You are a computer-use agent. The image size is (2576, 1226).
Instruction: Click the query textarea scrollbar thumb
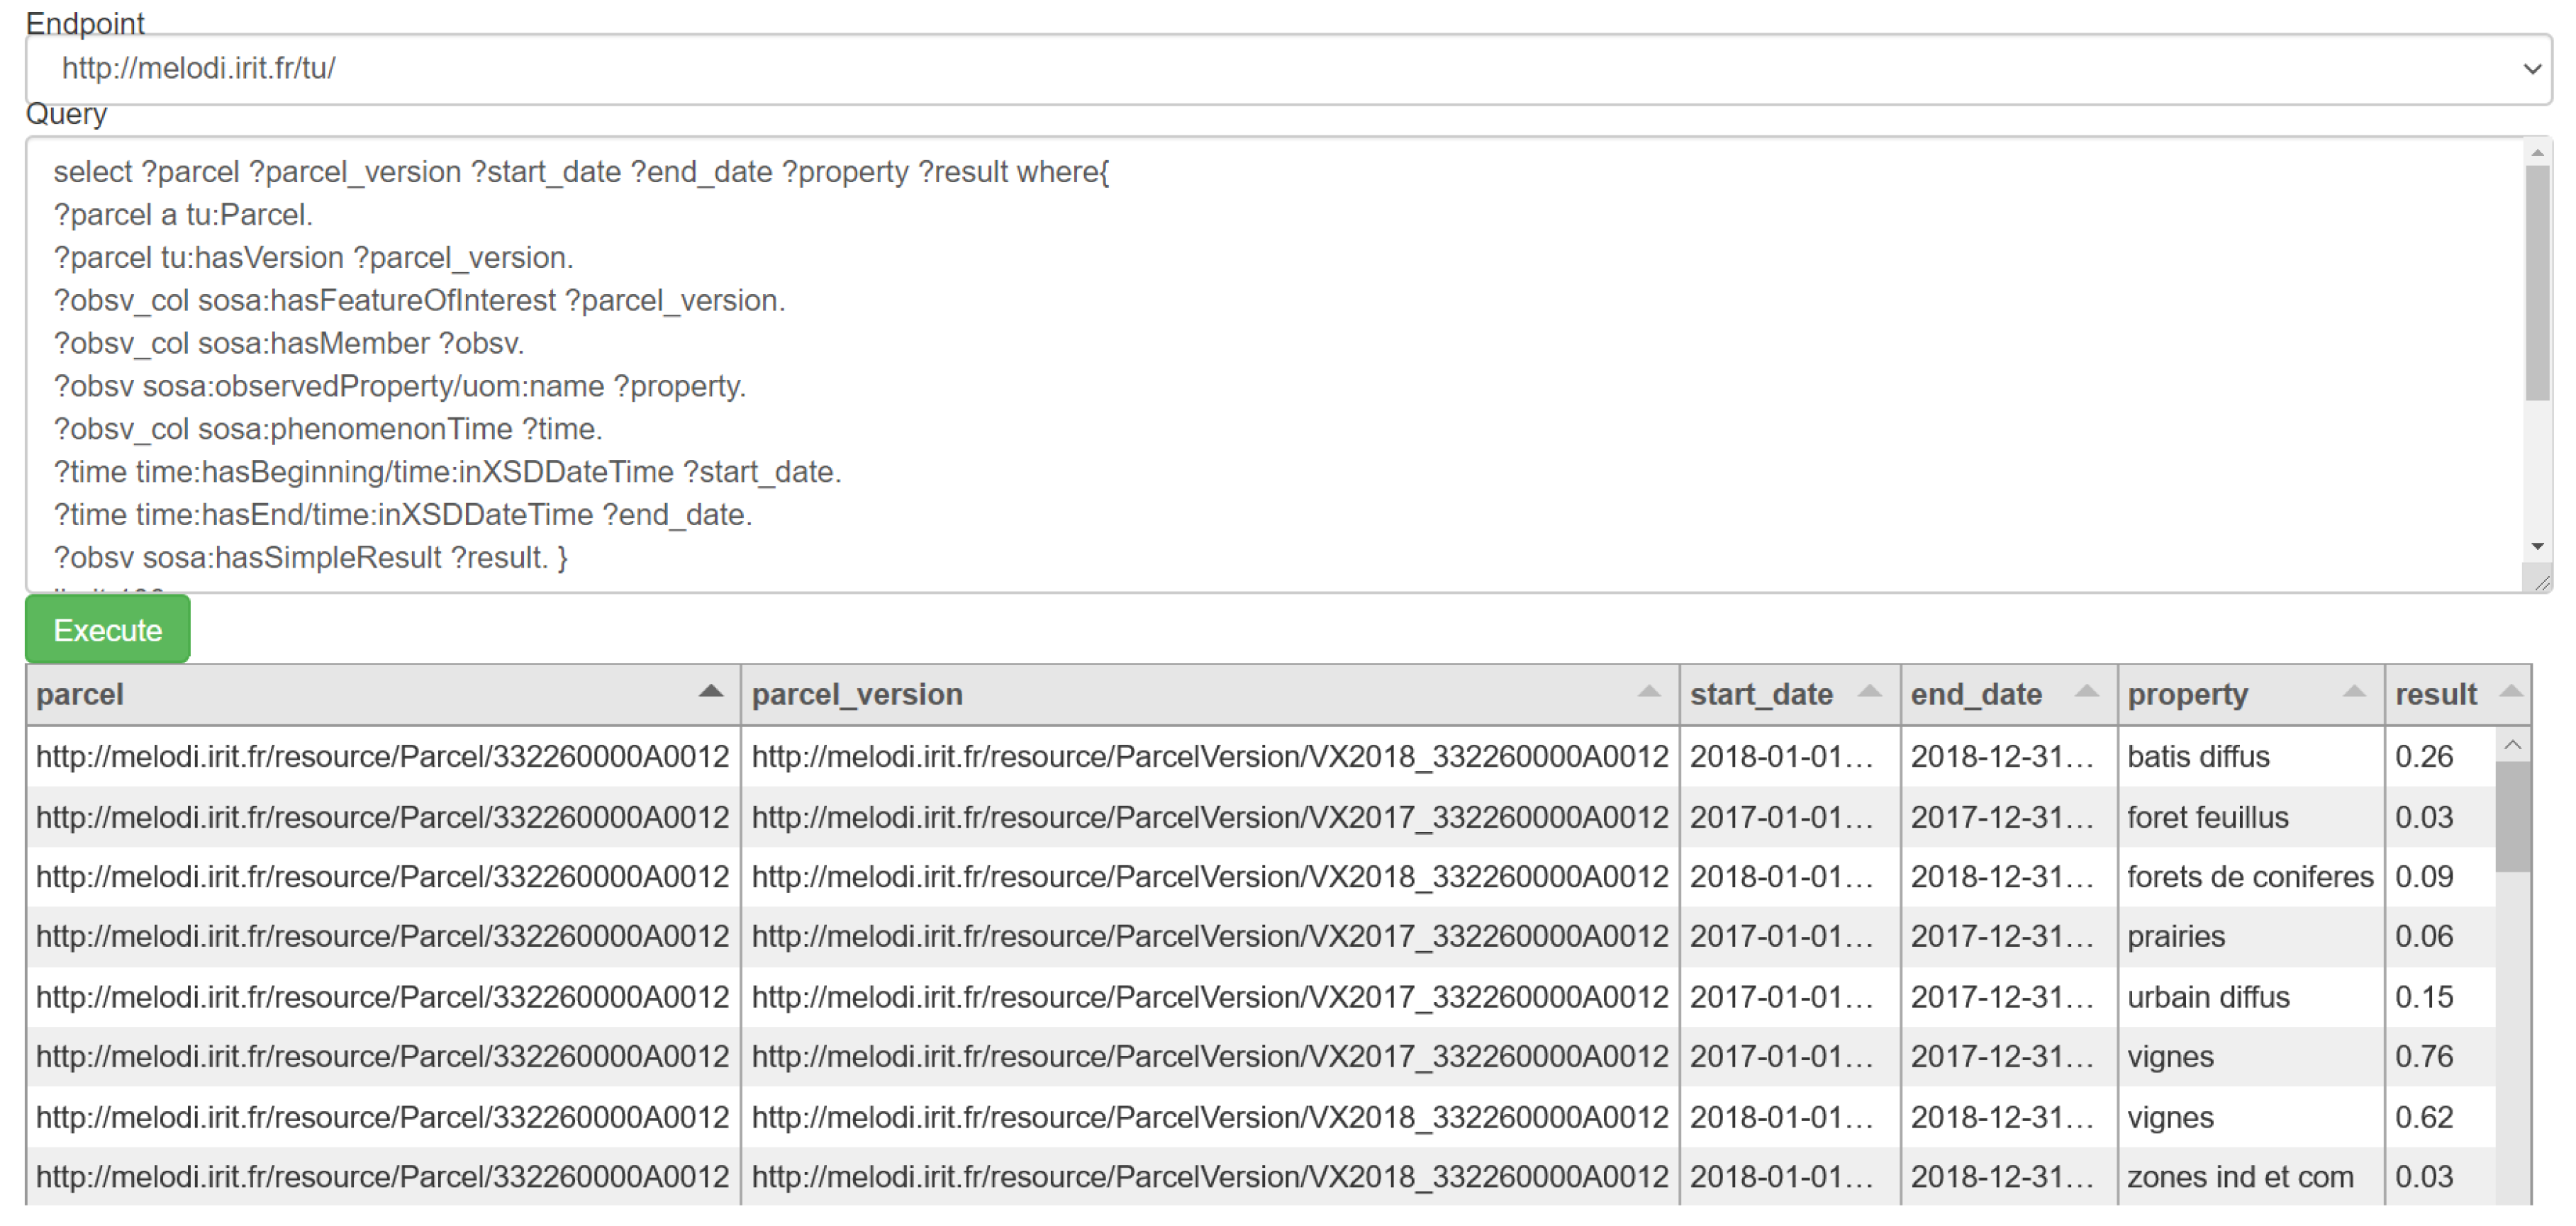click(2536, 282)
